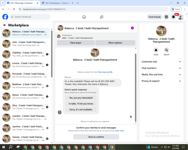Open the Facebook logo home link

(5, 17)
